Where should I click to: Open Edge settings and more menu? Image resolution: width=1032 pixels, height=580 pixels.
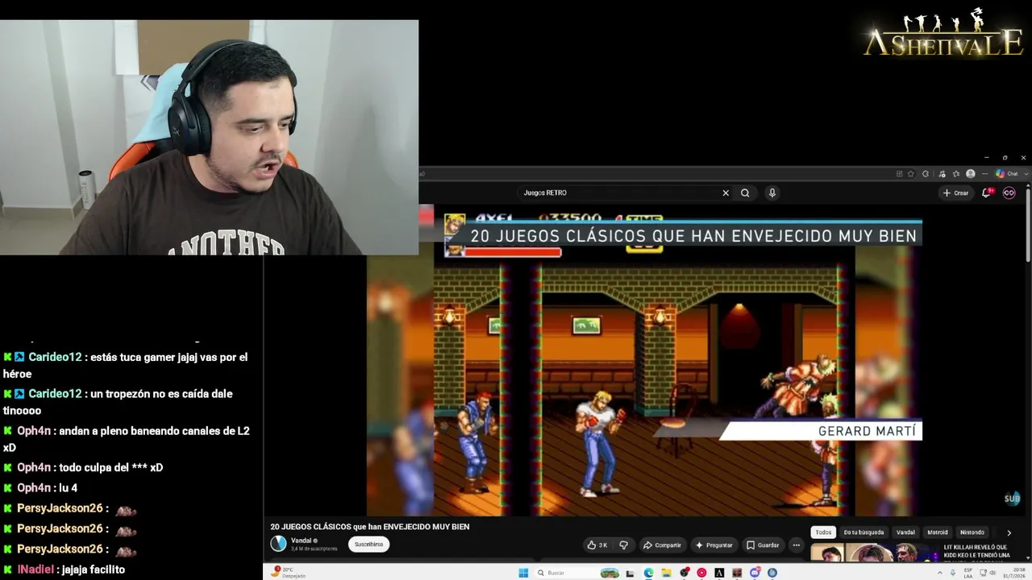984,174
